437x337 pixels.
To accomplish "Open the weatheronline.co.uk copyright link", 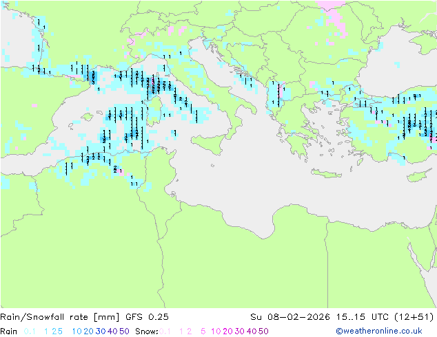I will tap(379, 331).
